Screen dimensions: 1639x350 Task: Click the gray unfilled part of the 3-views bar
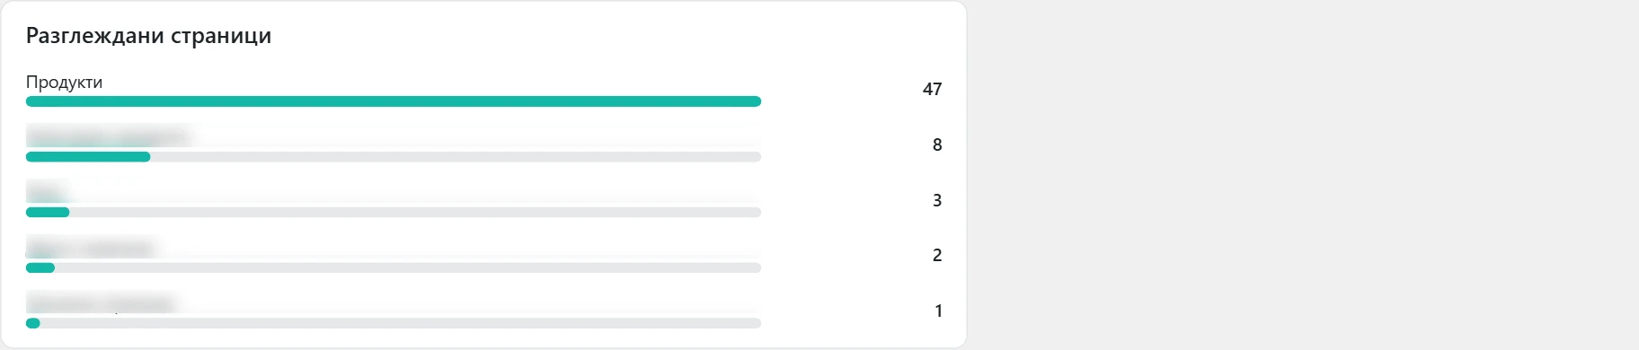(415, 213)
